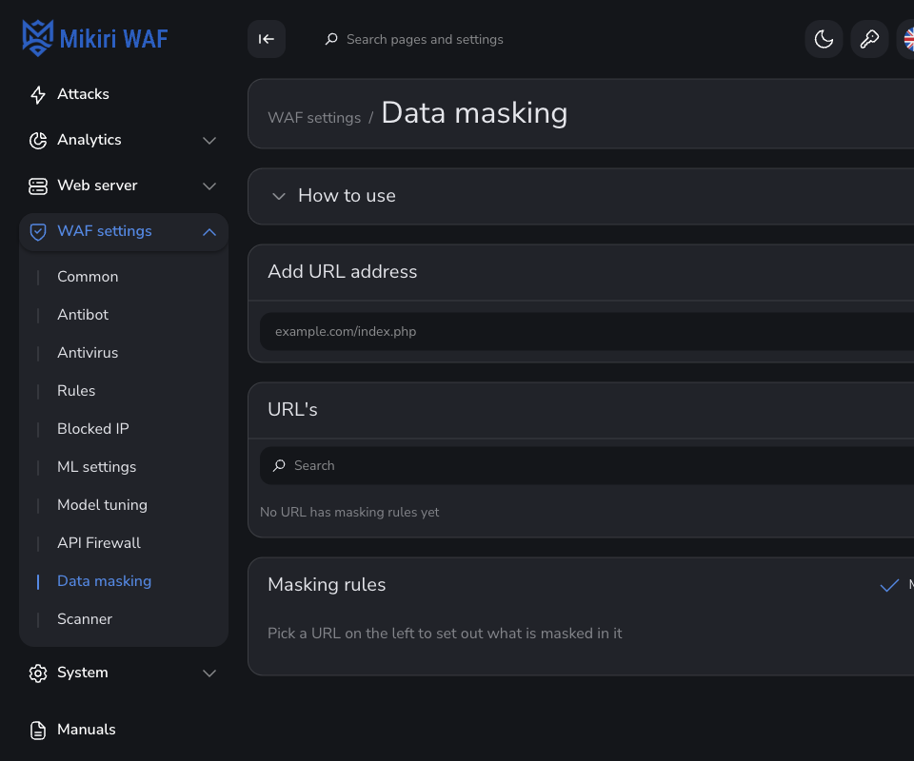Image resolution: width=914 pixels, height=761 pixels.
Task: Open the key icon button
Action: (869, 39)
